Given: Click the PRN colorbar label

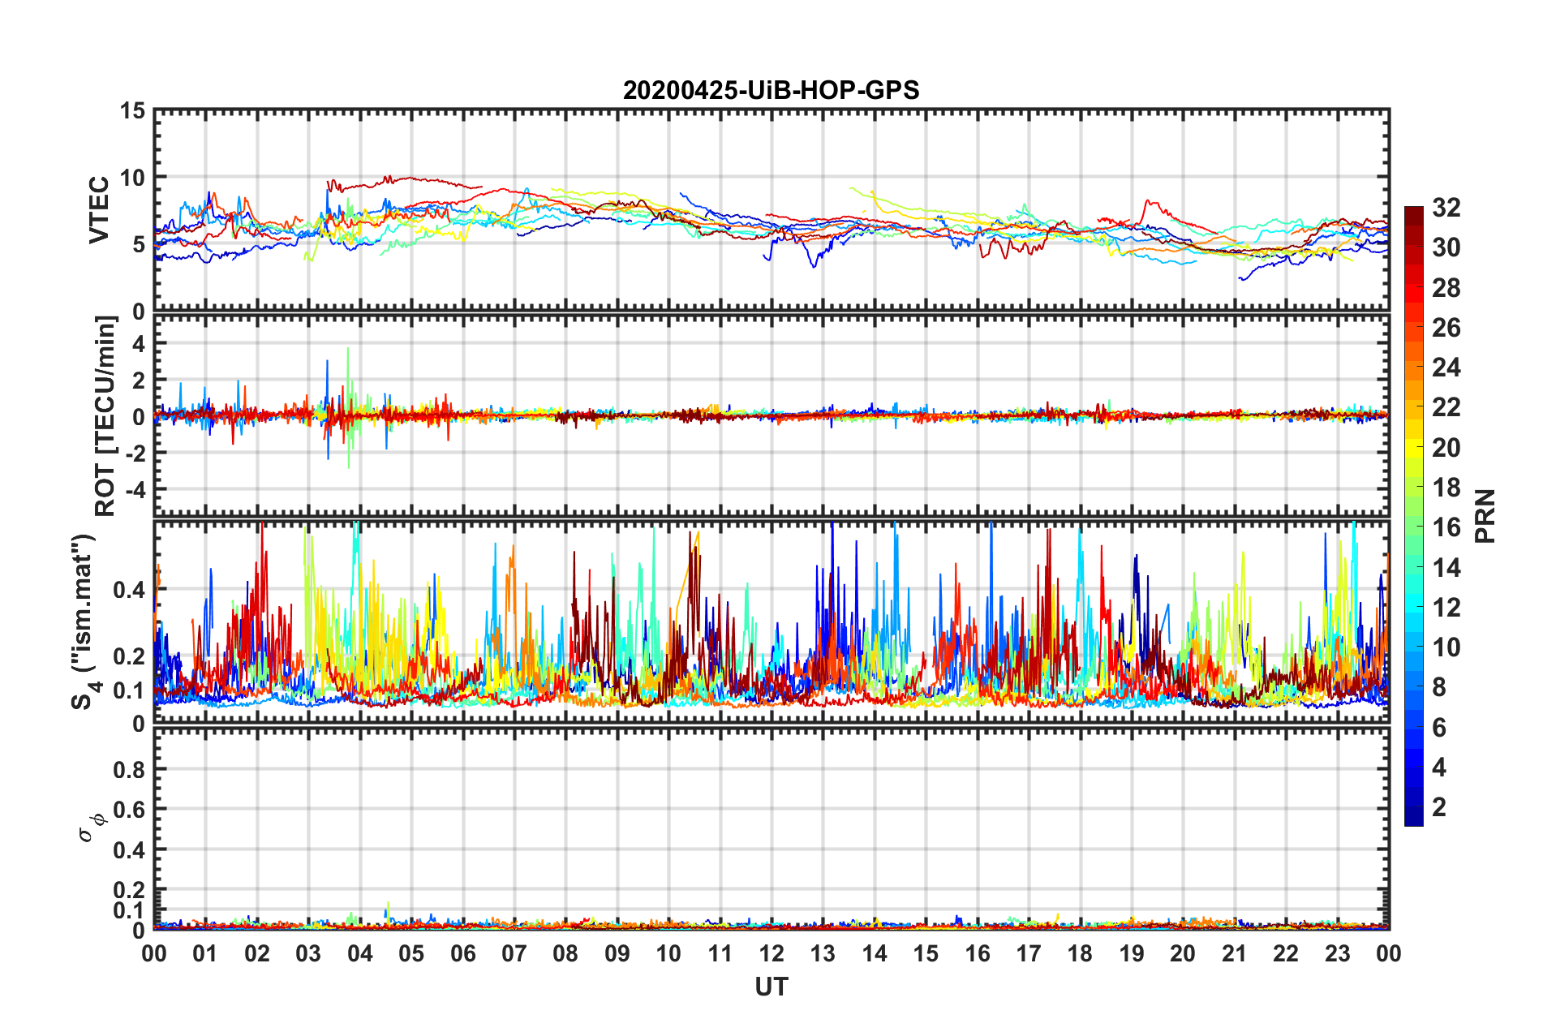Looking at the screenshot, I should [1485, 516].
